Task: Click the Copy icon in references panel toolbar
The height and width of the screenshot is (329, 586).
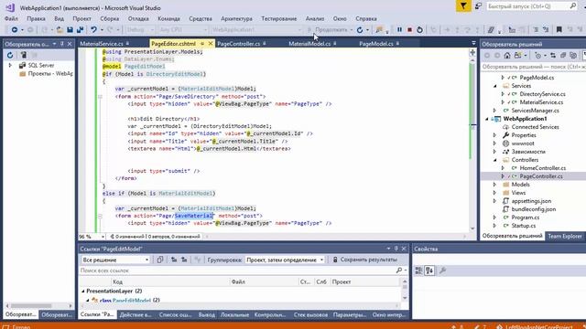Action: click(x=160, y=260)
